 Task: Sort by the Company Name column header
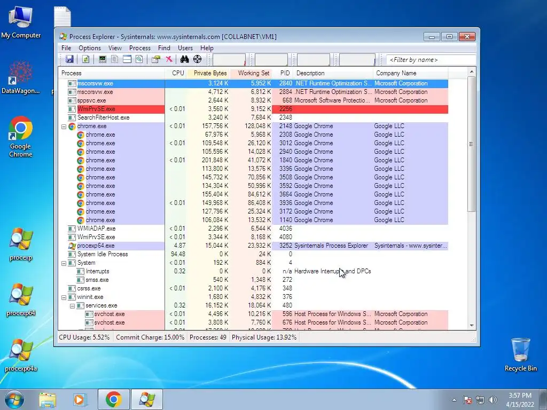point(411,73)
